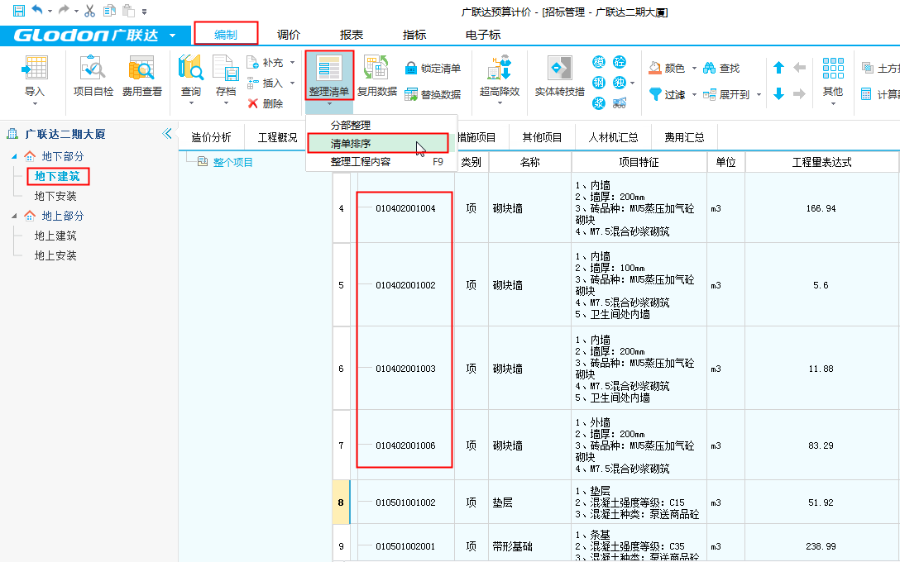Switch to the 报表 ribbon tab

tap(352, 35)
